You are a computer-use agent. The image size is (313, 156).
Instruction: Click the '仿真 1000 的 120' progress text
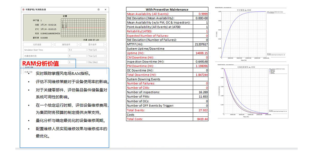pyautogui.click(x=91, y=40)
